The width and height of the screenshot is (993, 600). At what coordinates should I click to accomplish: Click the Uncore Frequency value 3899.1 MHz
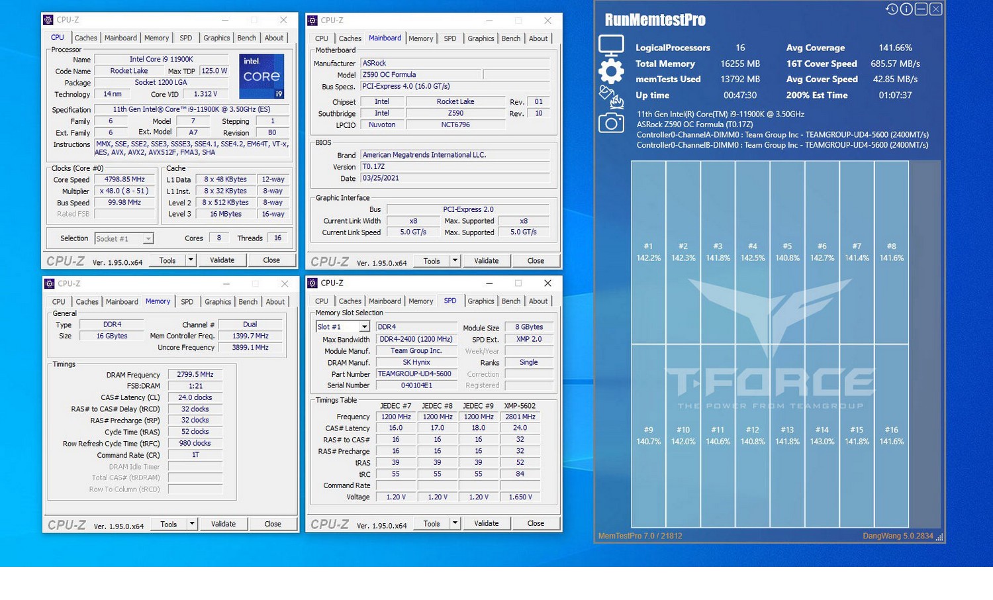click(250, 347)
